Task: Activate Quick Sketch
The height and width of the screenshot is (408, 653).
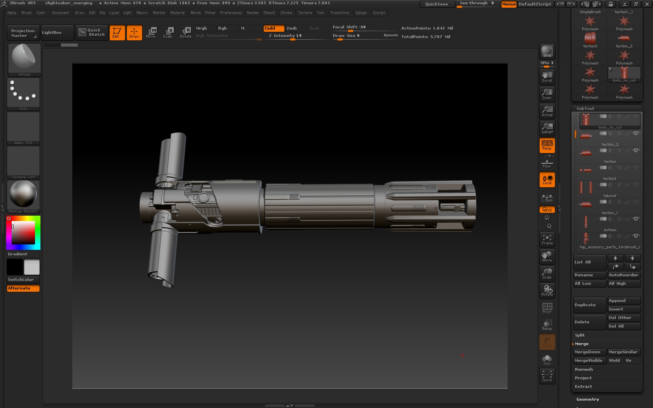Action: (92, 33)
